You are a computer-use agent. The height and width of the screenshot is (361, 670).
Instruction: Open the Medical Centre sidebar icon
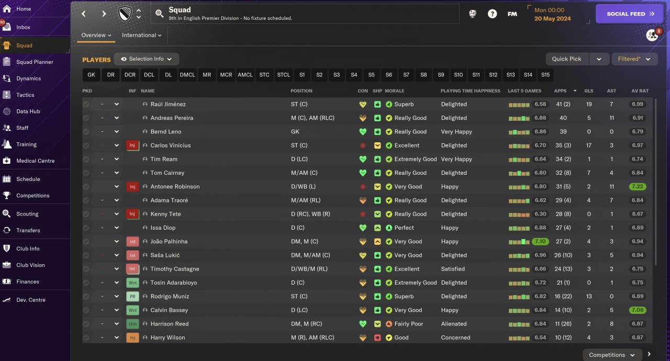click(x=7, y=161)
